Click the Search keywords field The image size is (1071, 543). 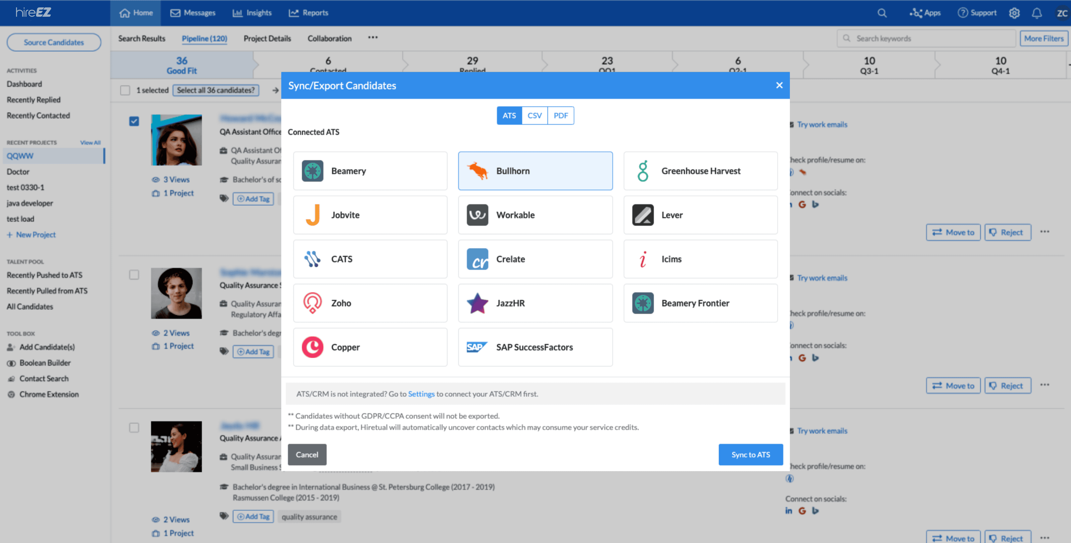click(x=926, y=38)
